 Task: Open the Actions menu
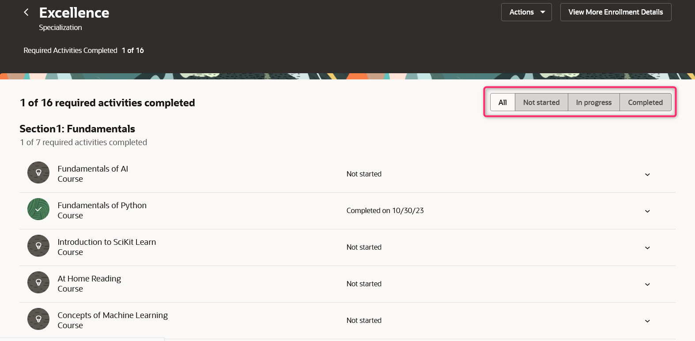[526, 12]
